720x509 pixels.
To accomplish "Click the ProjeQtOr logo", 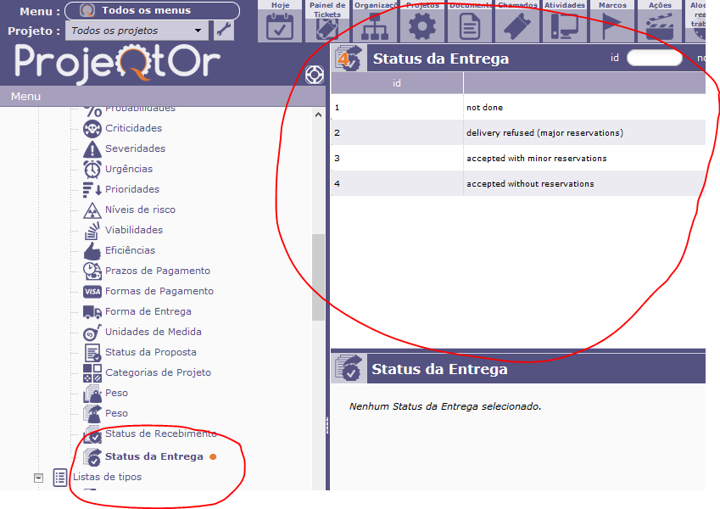I will click(118, 64).
